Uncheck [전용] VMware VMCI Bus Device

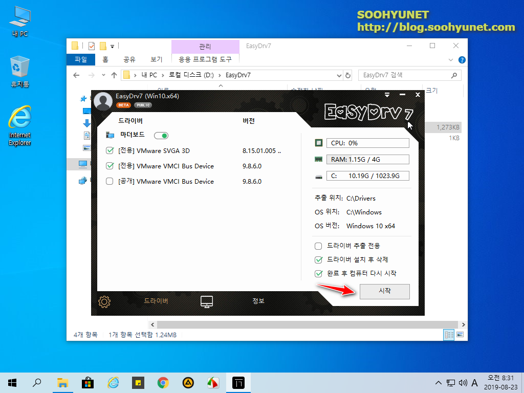tap(110, 166)
